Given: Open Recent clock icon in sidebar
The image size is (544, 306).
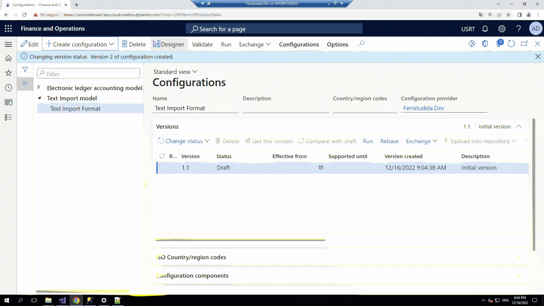Looking at the screenshot, I should tap(8, 88).
